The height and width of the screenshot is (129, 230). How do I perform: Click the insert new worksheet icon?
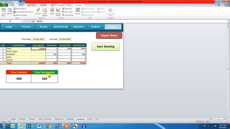point(97,119)
